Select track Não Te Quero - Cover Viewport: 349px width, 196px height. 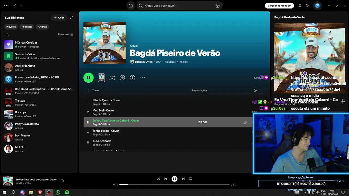pos(106,100)
